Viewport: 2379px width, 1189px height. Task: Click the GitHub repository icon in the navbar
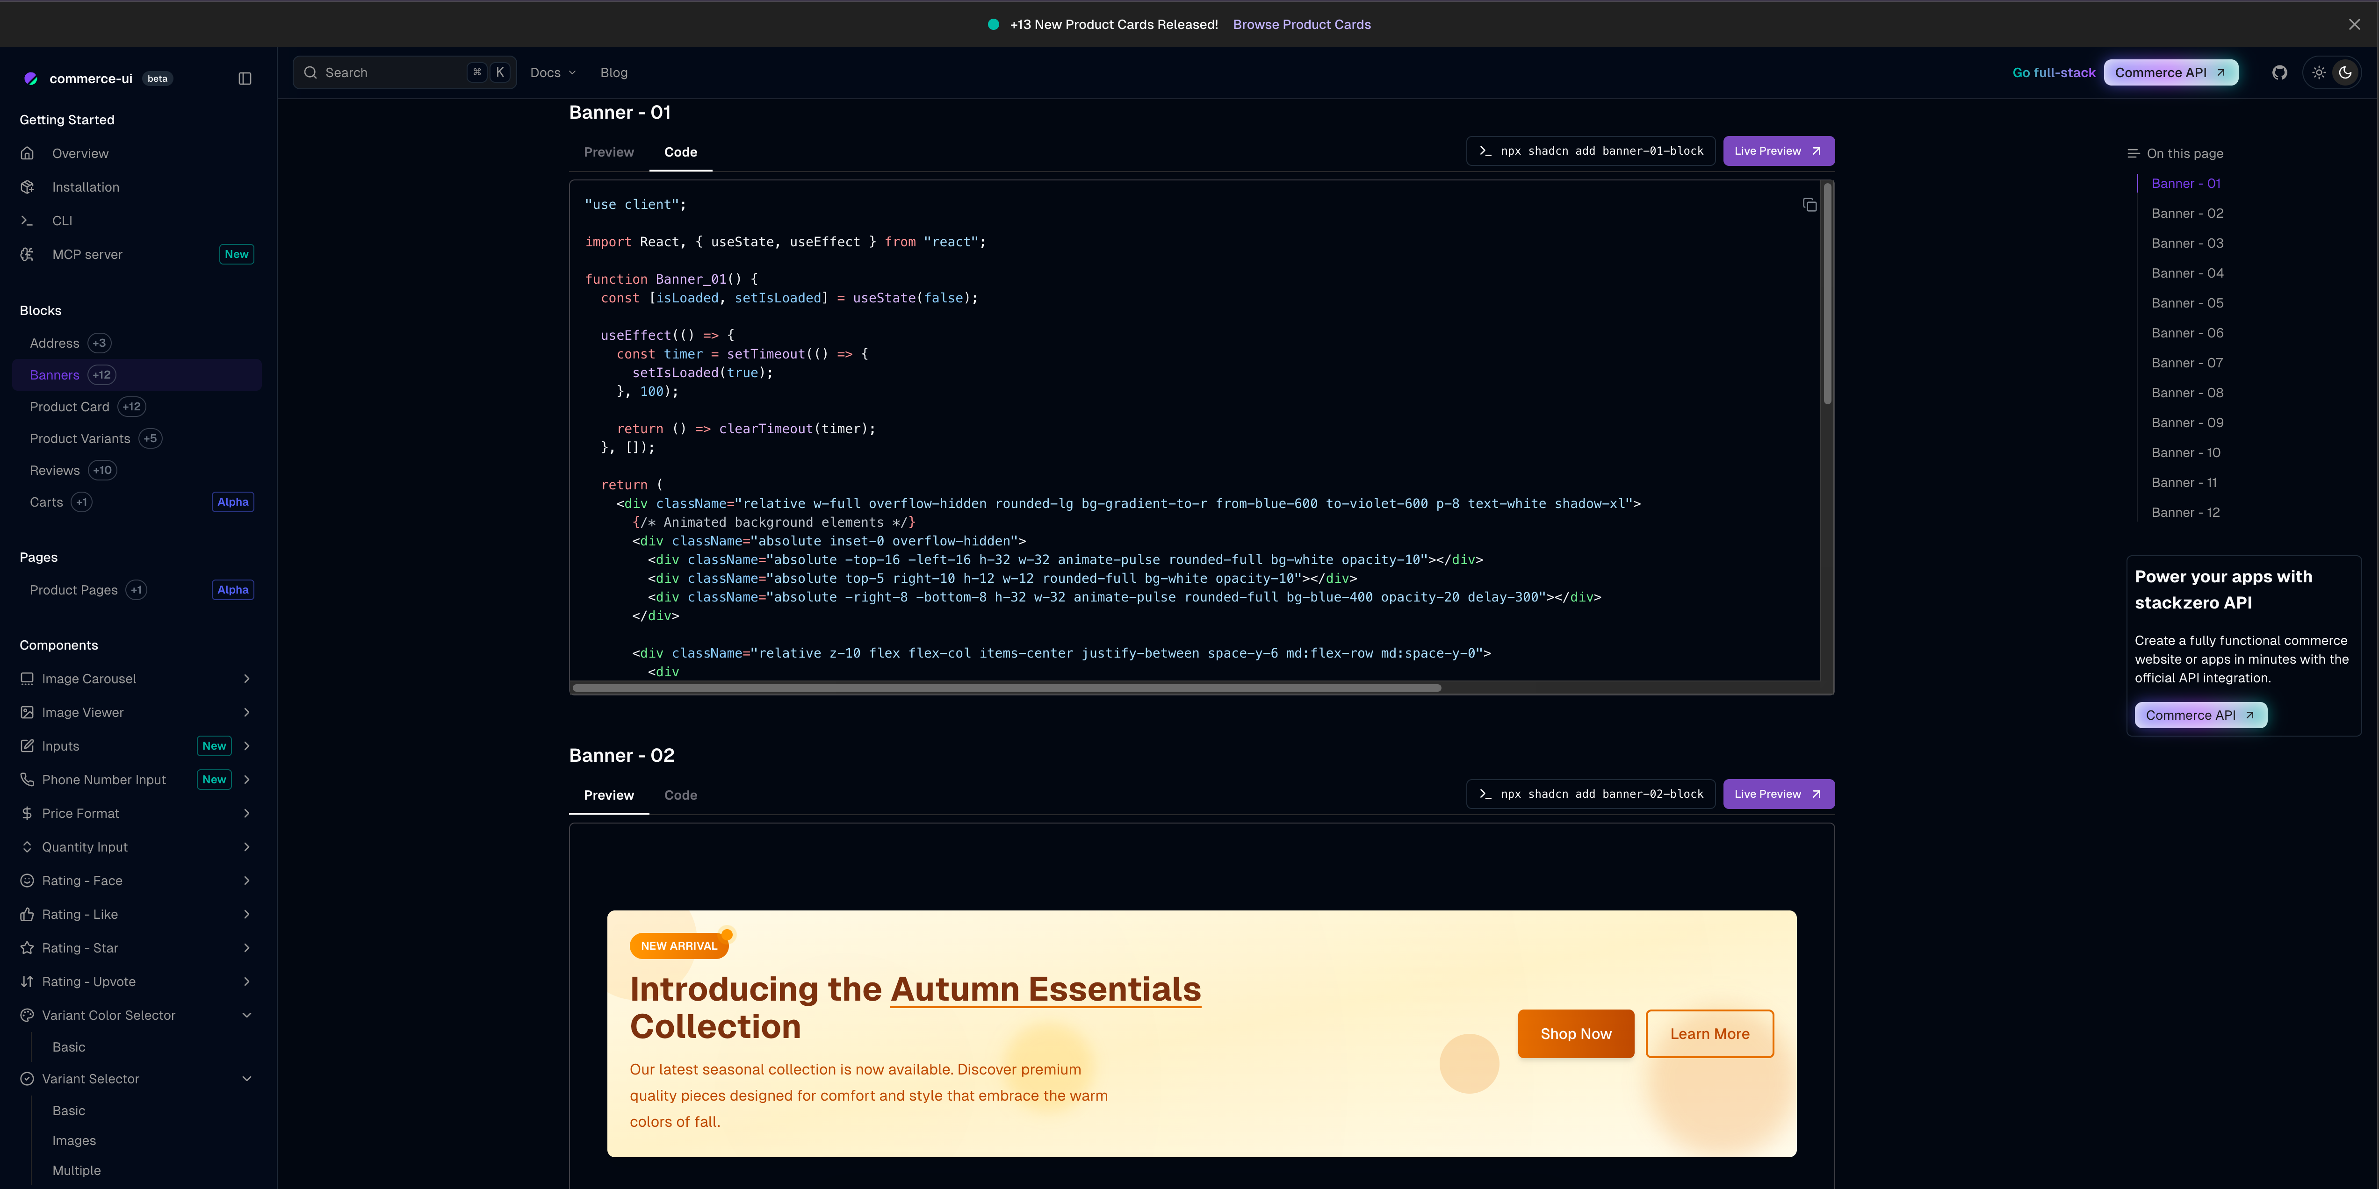click(x=2280, y=72)
